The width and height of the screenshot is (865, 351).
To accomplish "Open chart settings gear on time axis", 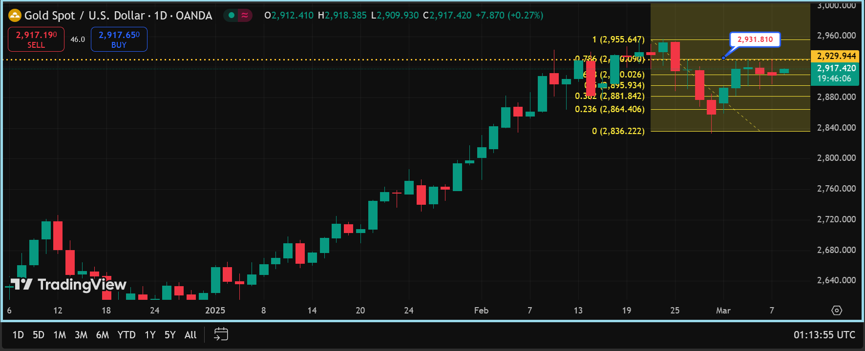I will coord(837,311).
